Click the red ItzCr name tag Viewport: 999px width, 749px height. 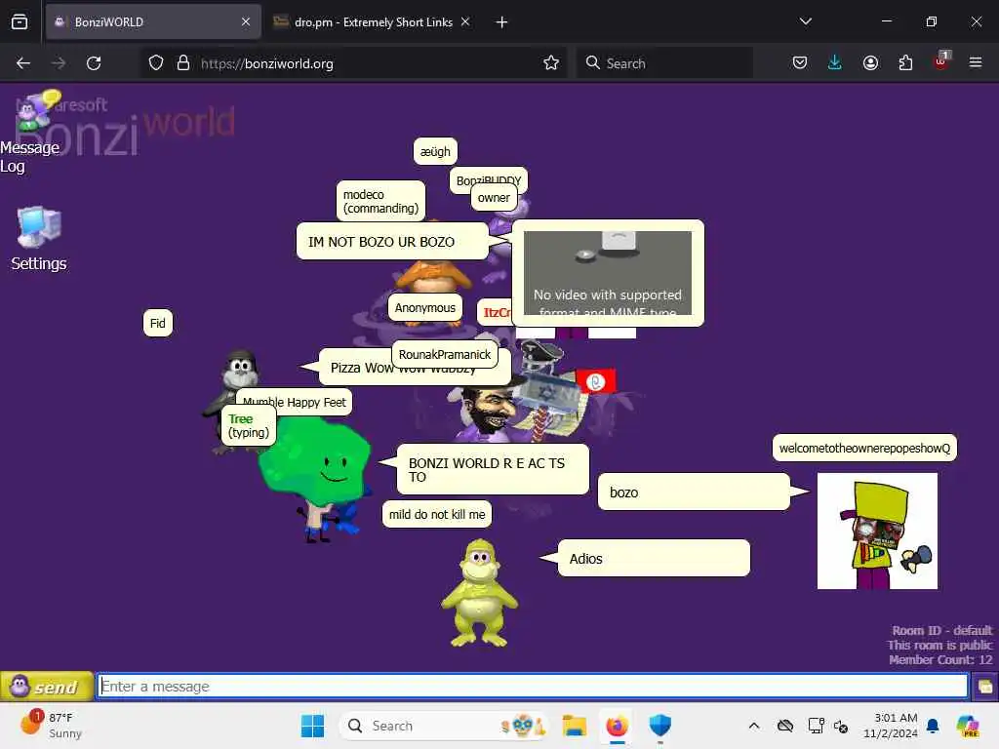pos(495,312)
